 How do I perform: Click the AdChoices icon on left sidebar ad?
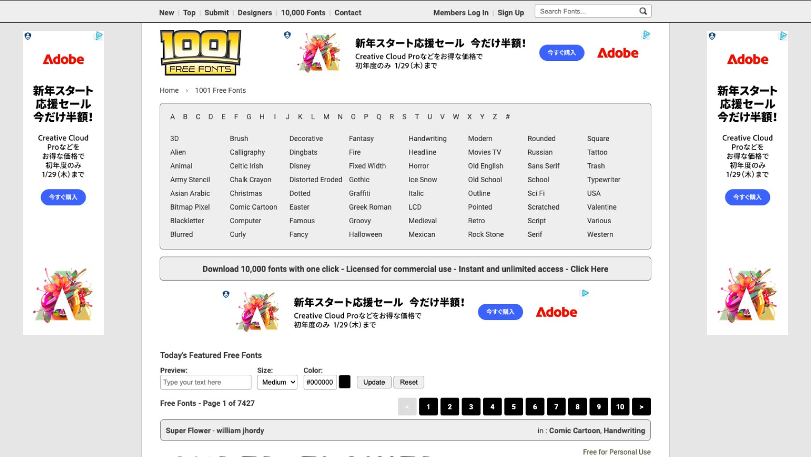coord(99,36)
